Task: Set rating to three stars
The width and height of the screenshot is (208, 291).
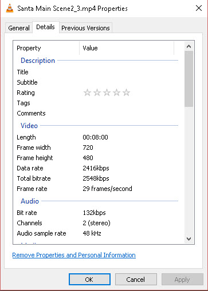Action: click(107, 93)
